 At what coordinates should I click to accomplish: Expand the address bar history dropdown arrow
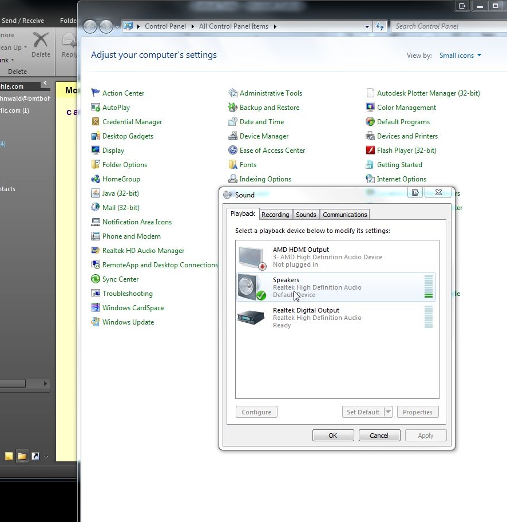[367, 27]
